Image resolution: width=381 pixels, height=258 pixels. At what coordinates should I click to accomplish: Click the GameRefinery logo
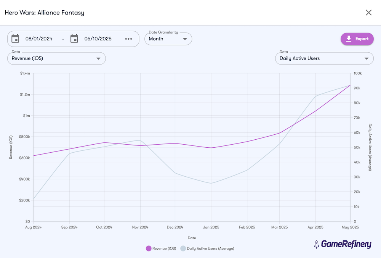pyautogui.click(x=343, y=244)
